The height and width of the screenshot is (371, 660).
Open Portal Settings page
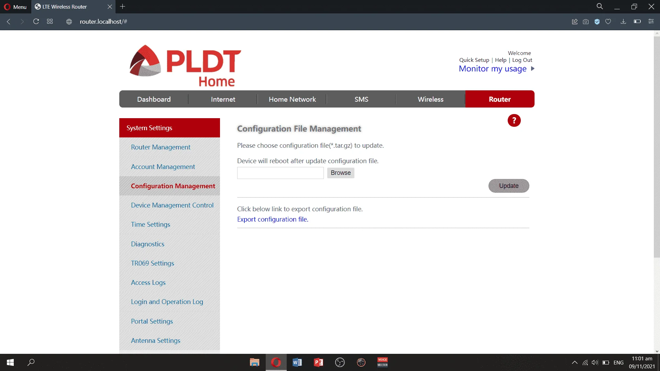coord(152,321)
